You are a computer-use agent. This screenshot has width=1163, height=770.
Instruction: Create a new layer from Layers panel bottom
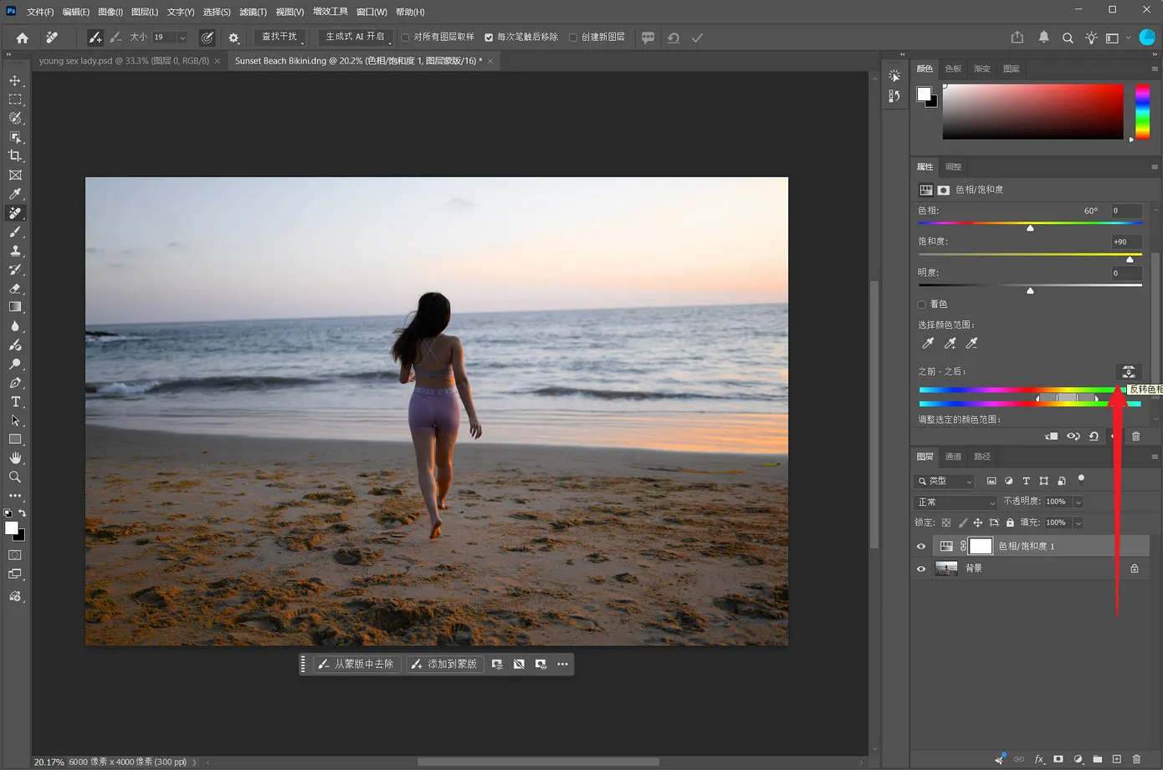pos(1116,759)
